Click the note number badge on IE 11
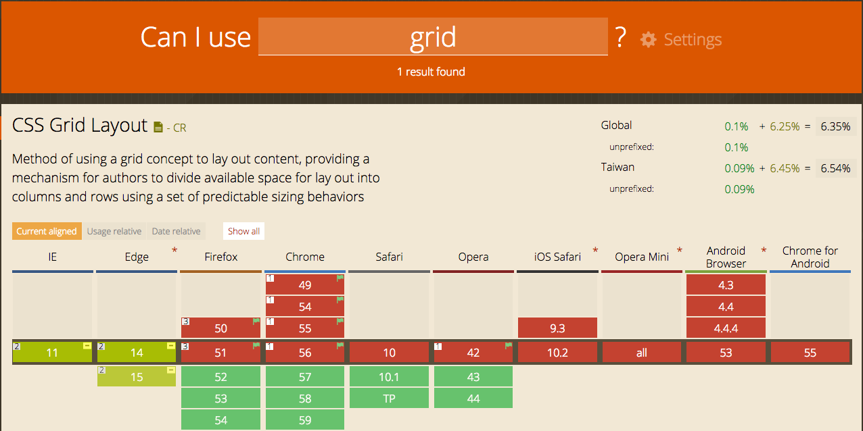 click(x=17, y=346)
